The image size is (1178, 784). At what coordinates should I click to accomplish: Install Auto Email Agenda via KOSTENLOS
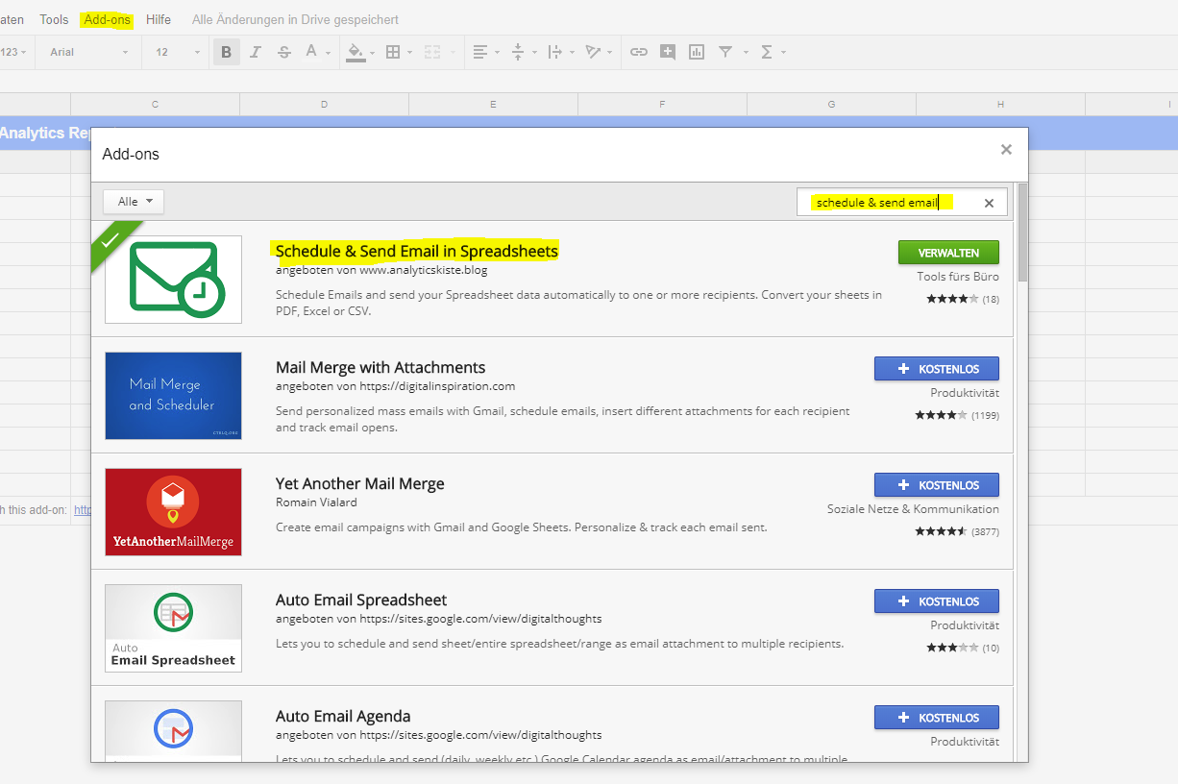(937, 718)
